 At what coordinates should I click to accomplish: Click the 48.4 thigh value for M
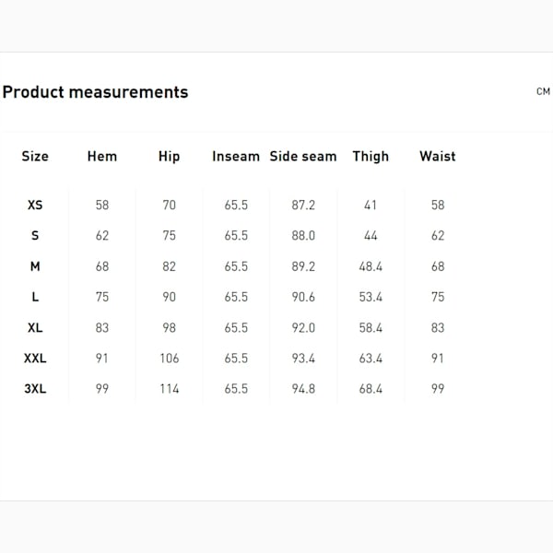(x=371, y=266)
